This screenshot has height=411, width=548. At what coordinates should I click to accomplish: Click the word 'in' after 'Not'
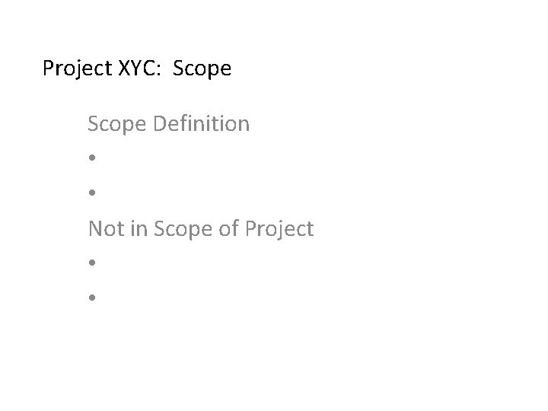[x=138, y=228]
